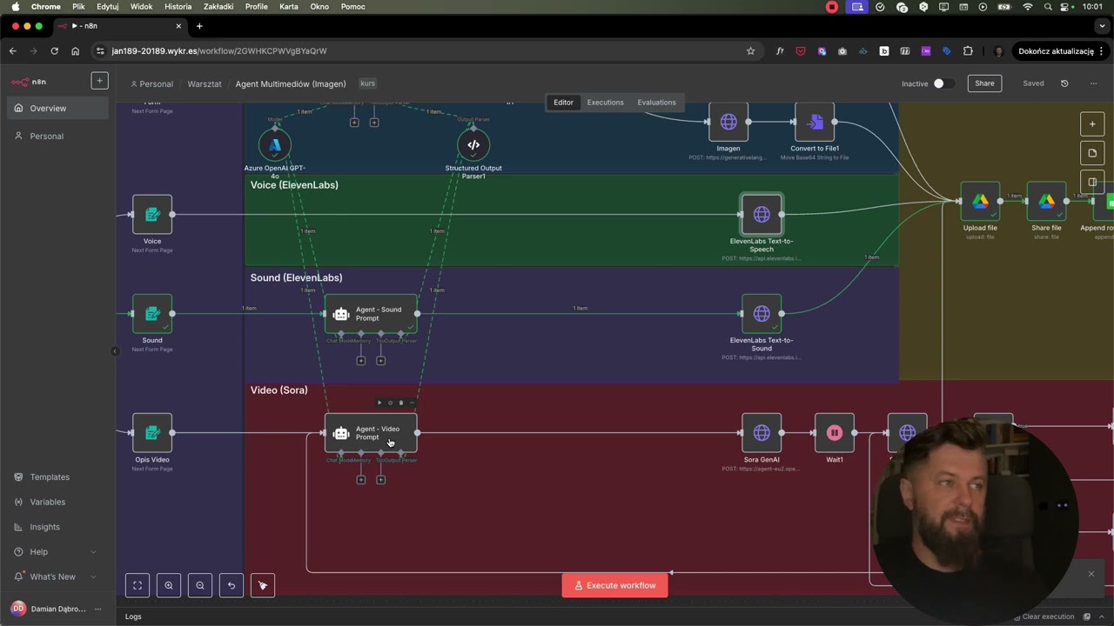Screen dimensions: 1114x626
Task: Open Chrome's three-dot menu beside Dokończ aktualizację
Action: [1104, 51]
